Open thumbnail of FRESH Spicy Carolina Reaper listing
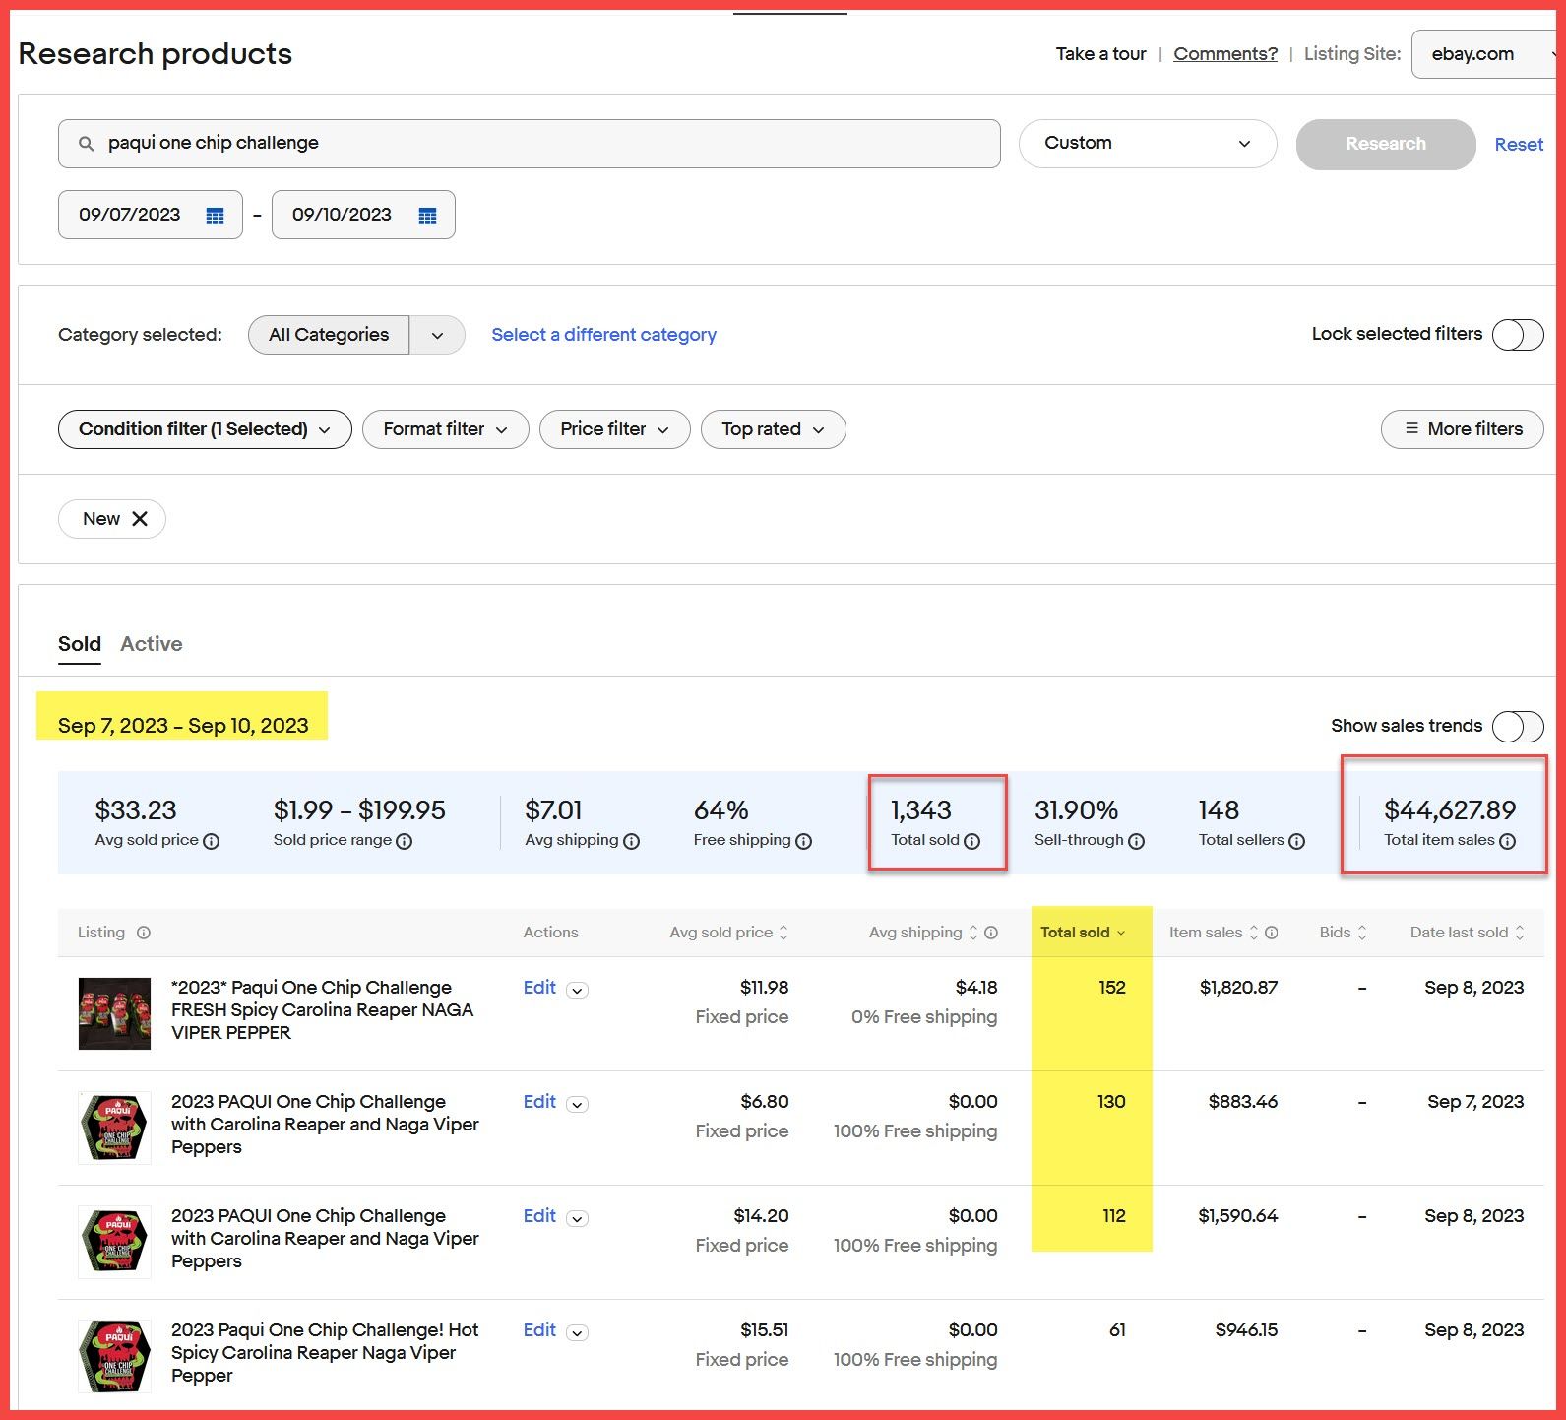Screen dimensions: 1566x1420 coord(115,1013)
